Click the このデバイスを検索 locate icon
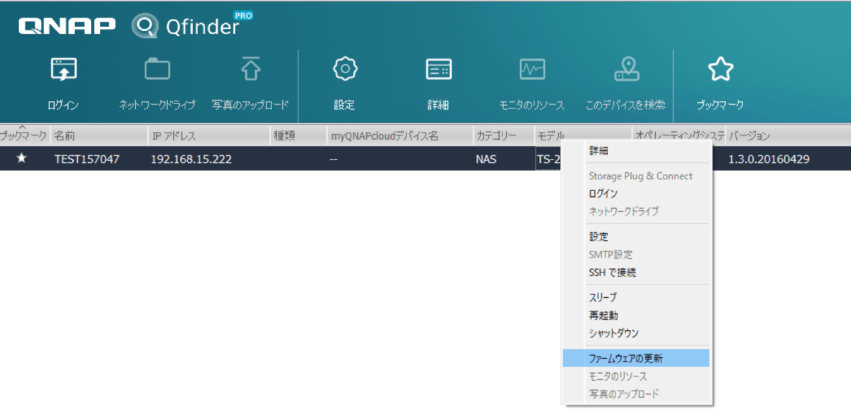Image resolution: width=851 pixels, height=416 pixels. point(625,69)
